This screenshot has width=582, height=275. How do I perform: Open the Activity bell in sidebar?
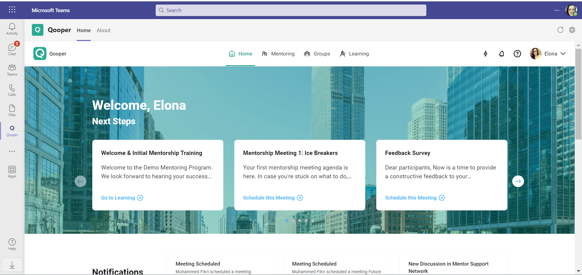(12, 29)
